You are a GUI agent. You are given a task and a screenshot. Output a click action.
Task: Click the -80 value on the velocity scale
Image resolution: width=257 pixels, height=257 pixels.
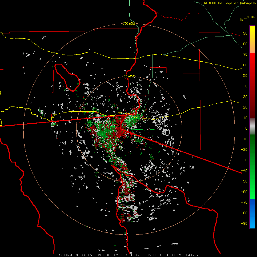tap(244, 213)
